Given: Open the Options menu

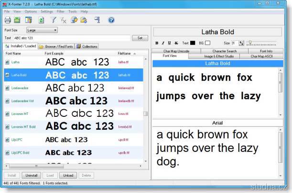Looking at the screenshot, I should tap(31, 11).
